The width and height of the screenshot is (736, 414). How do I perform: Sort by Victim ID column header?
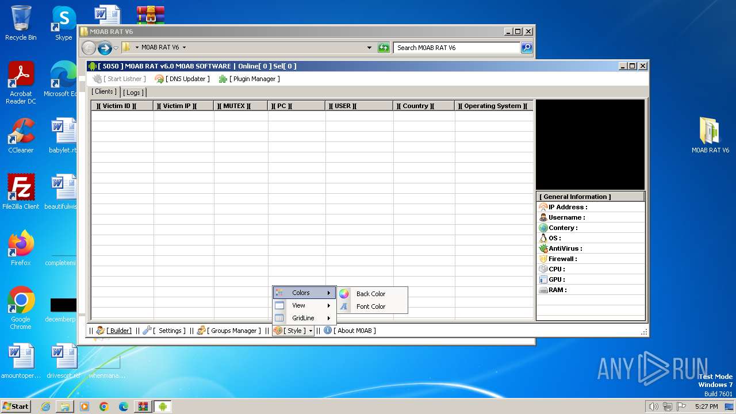[122, 106]
